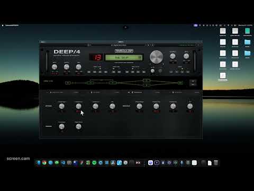Image resolution: width=254 pixels, height=191 pixels.
Task: Open the preset name dropdown in plugin header
Action: [119, 45]
